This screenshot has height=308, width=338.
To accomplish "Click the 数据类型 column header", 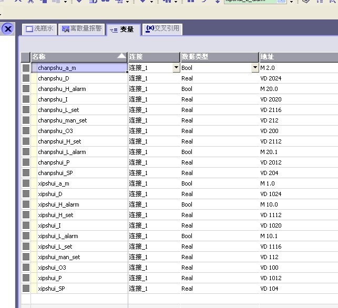I will [219, 57].
